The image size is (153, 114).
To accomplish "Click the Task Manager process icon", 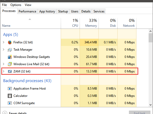I will pyautogui.click(x=10, y=50).
